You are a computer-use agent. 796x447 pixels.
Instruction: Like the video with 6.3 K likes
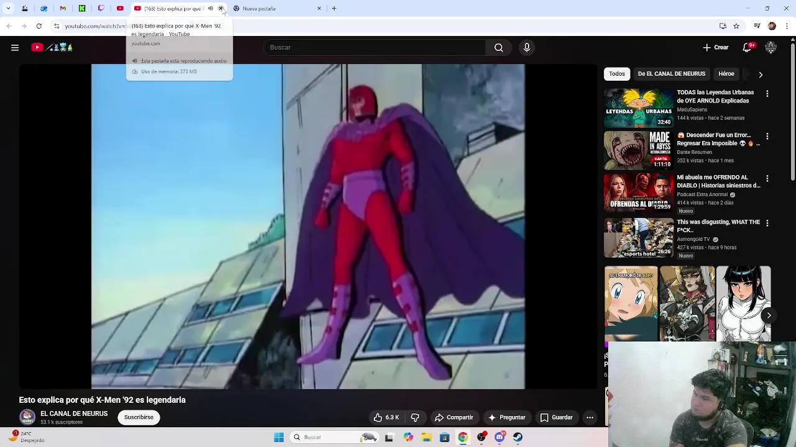point(386,417)
